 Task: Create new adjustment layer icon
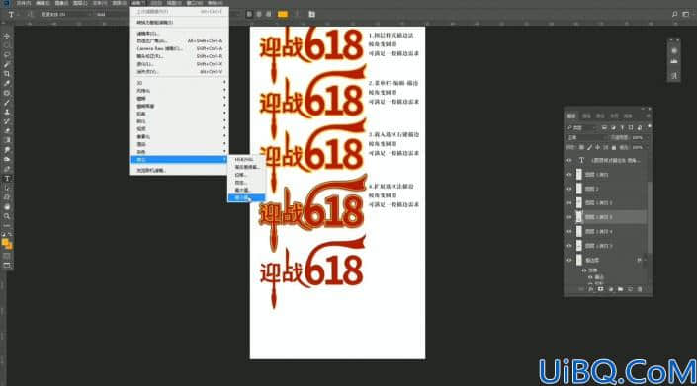[610, 289]
